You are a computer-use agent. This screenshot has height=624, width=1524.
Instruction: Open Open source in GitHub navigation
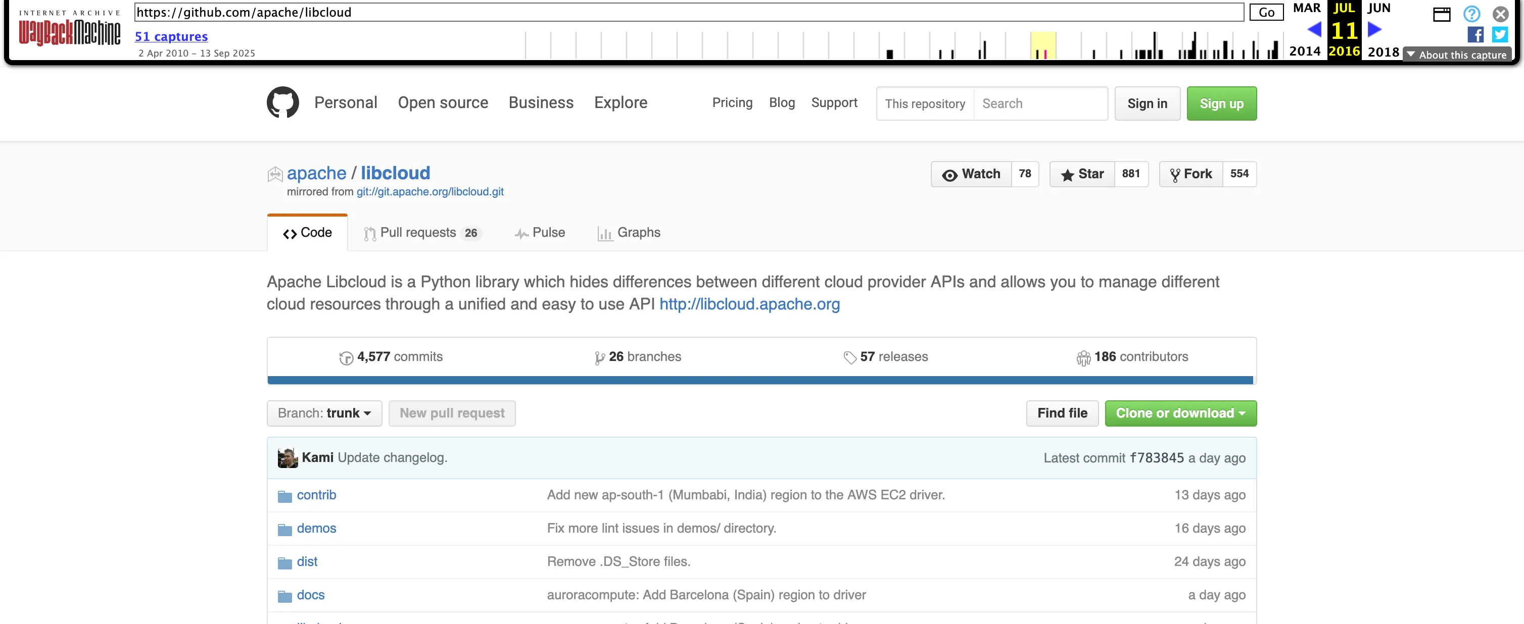[x=443, y=103]
